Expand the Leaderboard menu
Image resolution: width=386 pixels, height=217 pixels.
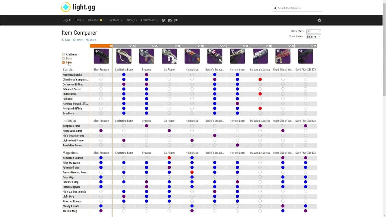point(149,20)
